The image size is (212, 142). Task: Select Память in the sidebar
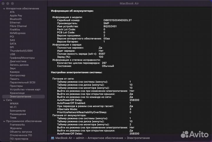coord(14,79)
